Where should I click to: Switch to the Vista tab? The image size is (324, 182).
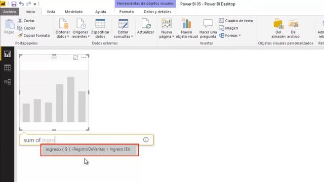(x=51, y=12)
